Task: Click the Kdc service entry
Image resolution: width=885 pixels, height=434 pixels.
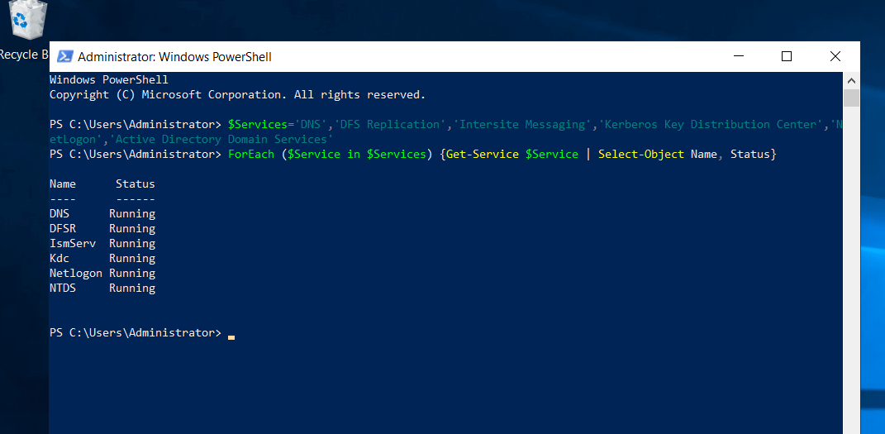Action: (x=59, y=259)
